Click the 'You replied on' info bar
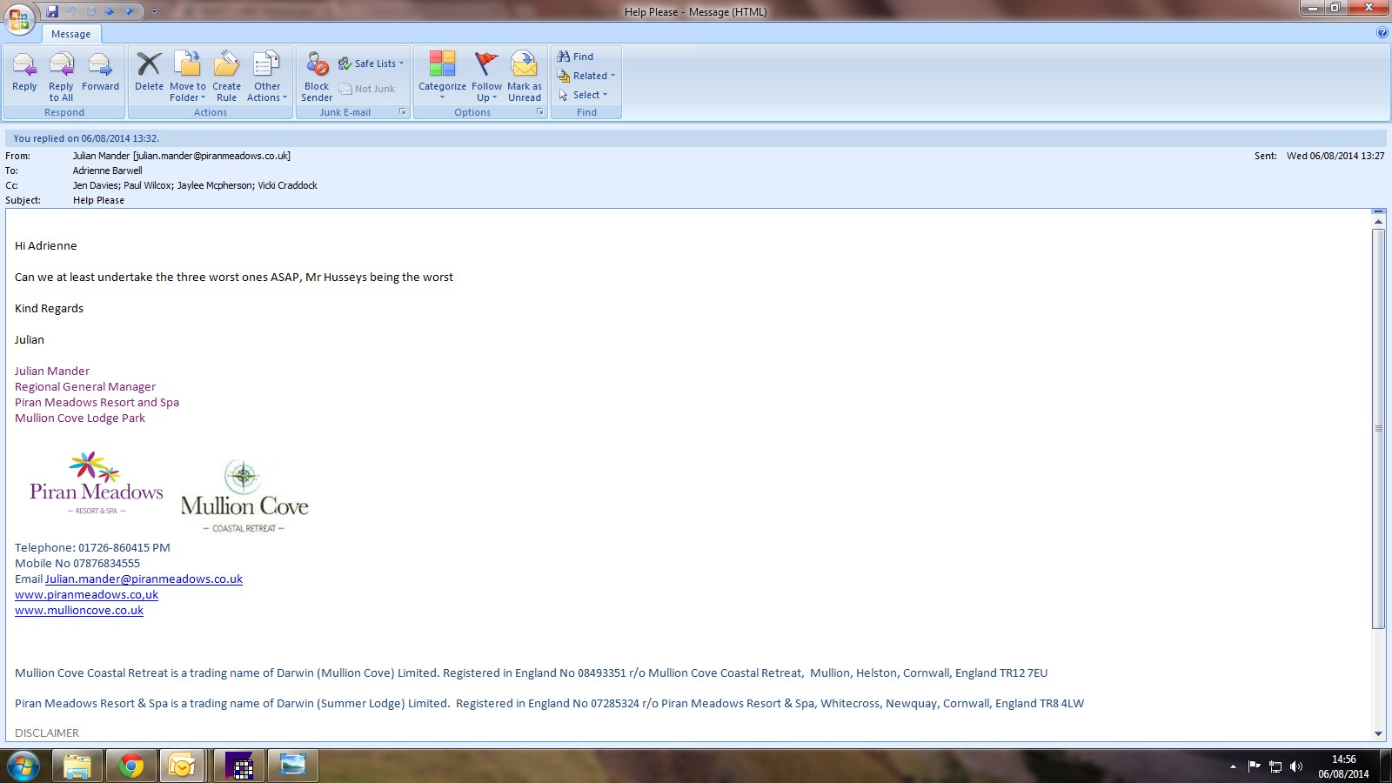 click(696, 138)
